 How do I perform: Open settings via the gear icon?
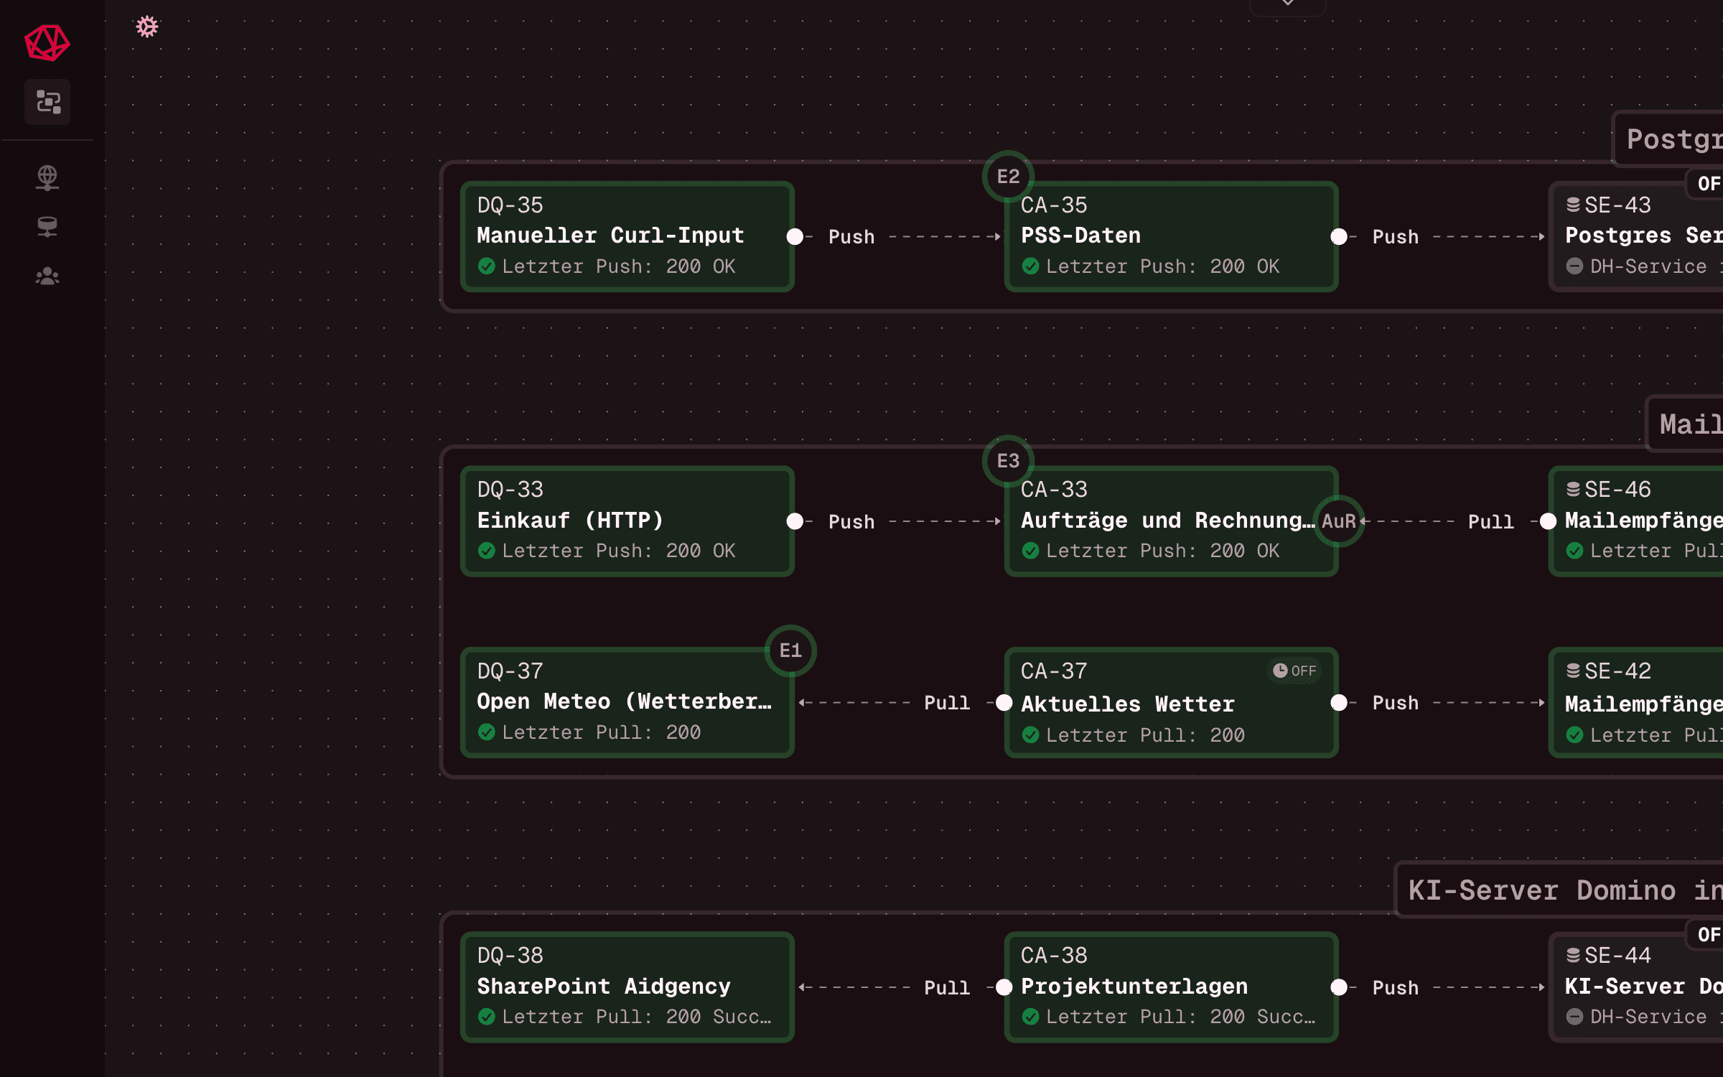point(147,27)
